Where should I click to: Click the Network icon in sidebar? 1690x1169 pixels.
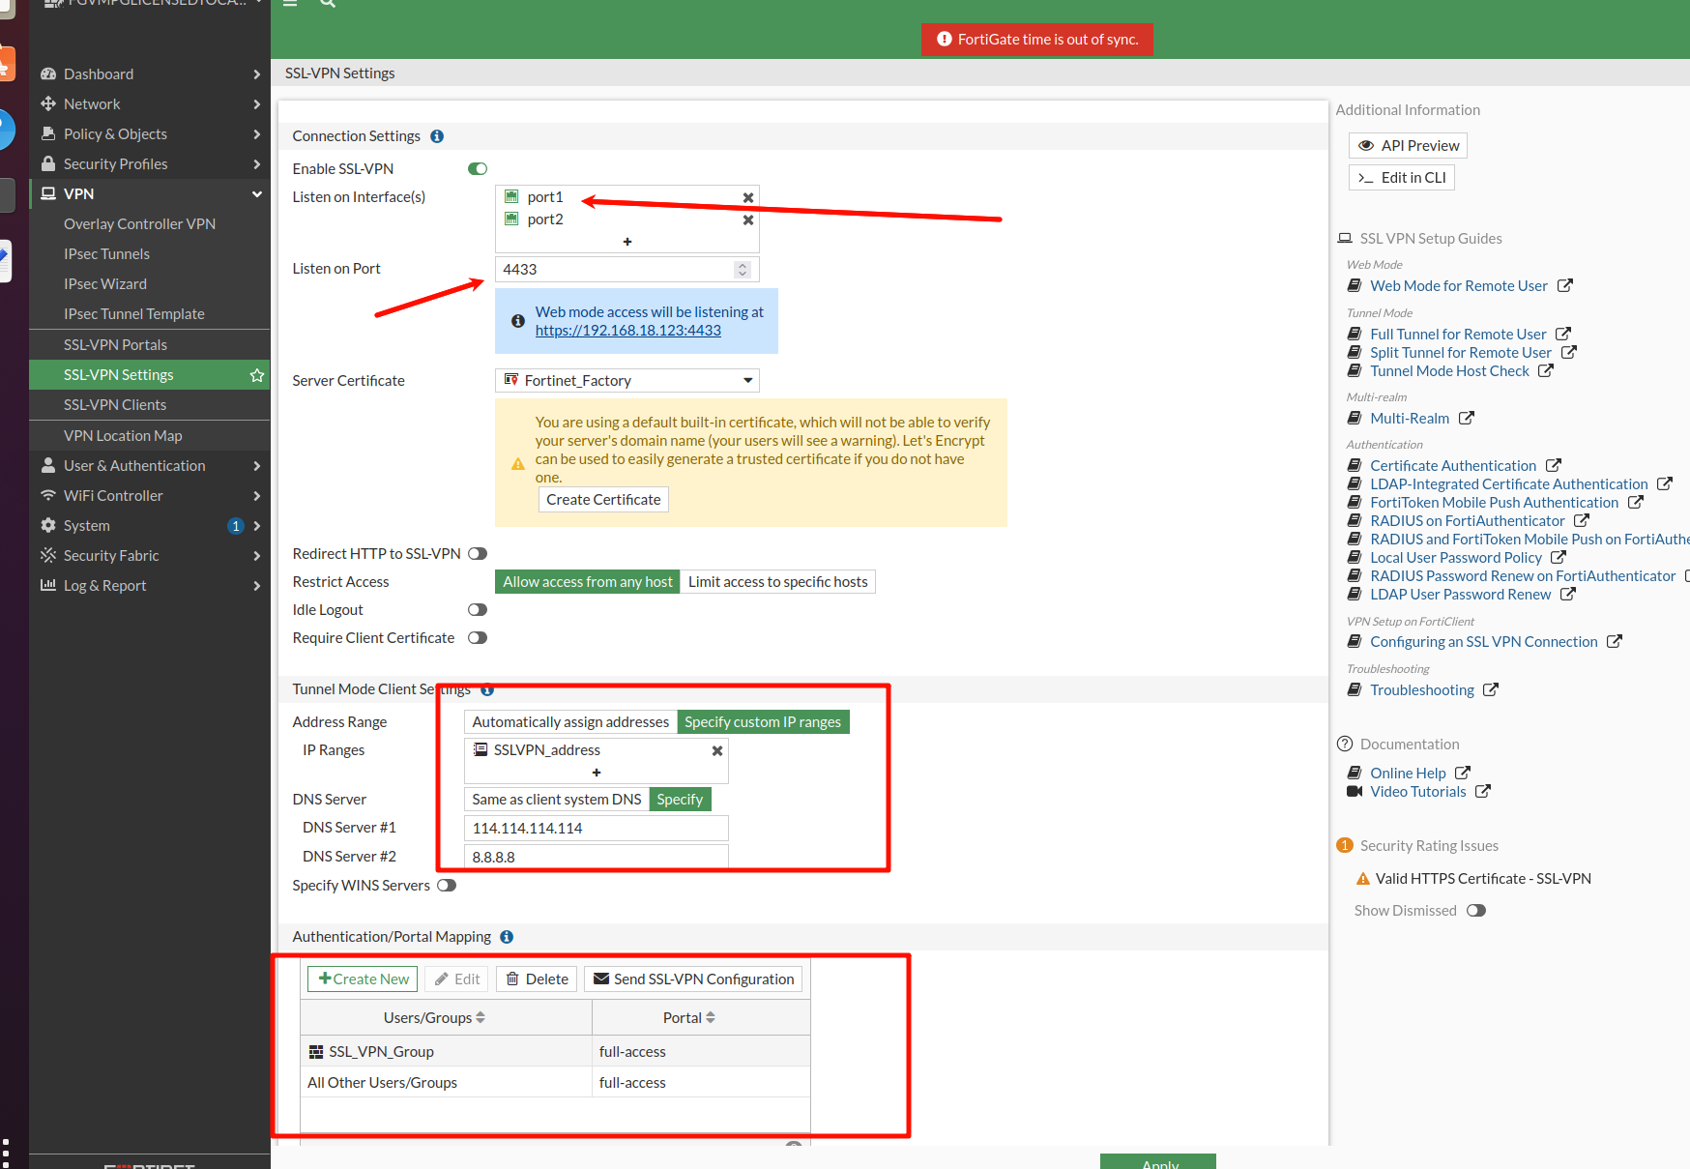48,104
